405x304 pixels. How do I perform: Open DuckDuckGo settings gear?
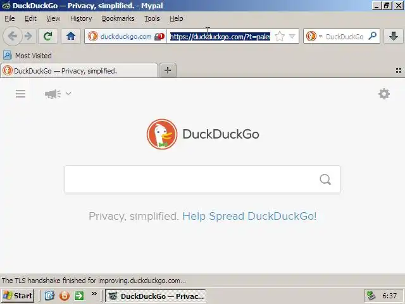pyautogui.click(x=384, y=94)
